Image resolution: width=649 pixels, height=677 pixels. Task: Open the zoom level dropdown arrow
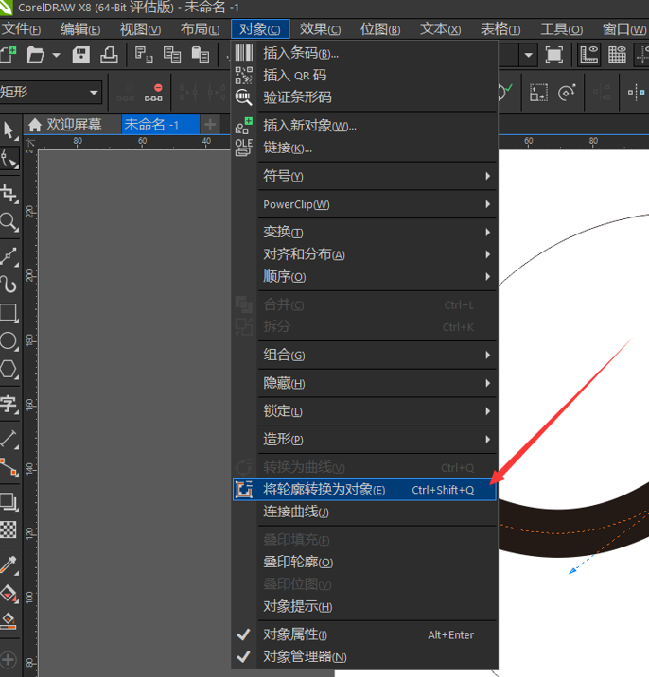pyautogui.click(x=528, y=55)
